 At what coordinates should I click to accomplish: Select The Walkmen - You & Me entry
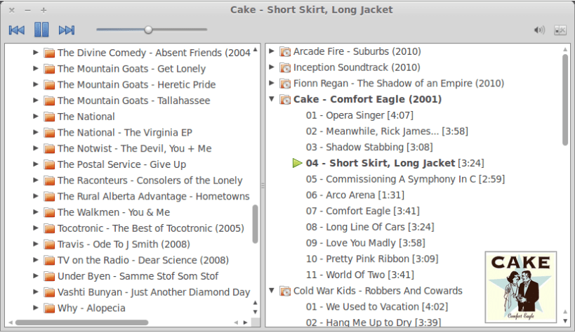point(114,212)
